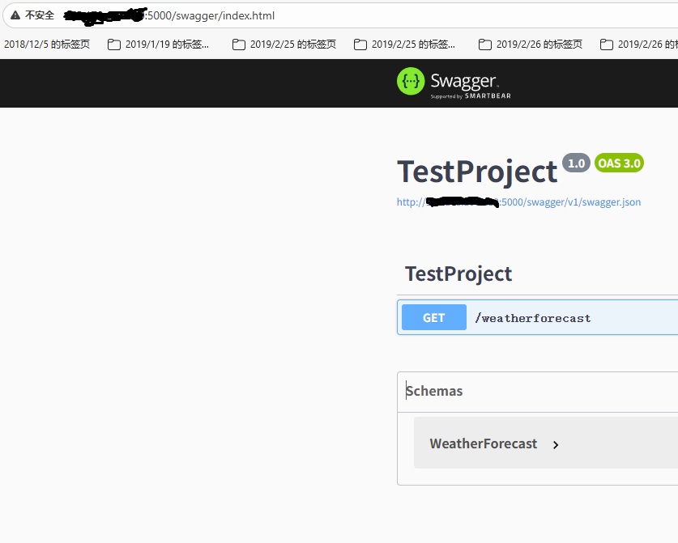The image size is (678, 543).
Task: Click the large TestProject title heading
Action: click(x=477, y=172)
